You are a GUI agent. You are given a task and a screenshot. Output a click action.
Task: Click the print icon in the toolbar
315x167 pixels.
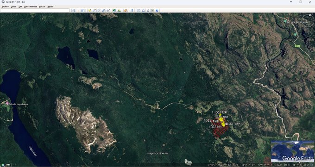click(x=144, y=10)
